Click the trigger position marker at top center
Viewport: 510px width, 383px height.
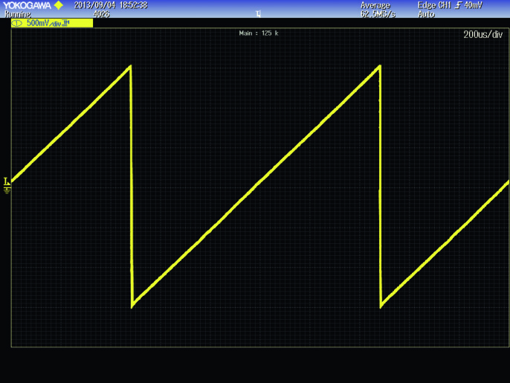pos(258,14)
